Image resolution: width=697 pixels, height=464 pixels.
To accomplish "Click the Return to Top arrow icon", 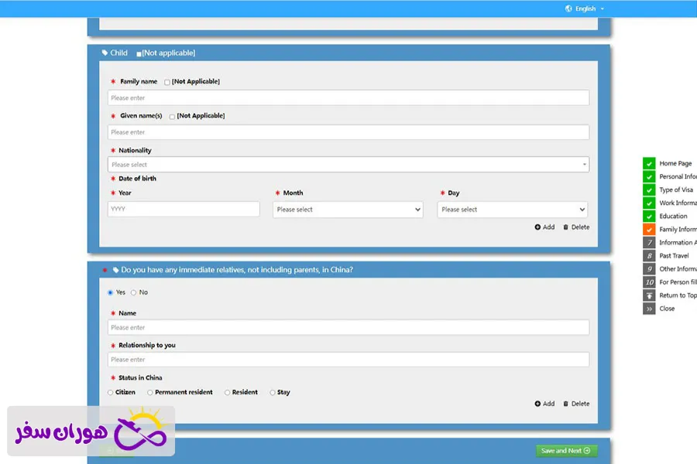I will pyautogui.click(x=649, y=295).
